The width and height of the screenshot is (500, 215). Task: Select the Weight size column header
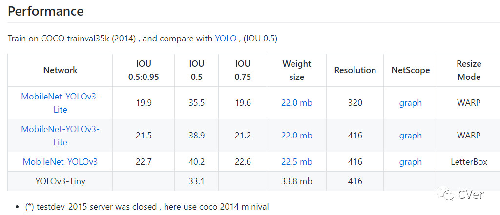tap(296, 70)
